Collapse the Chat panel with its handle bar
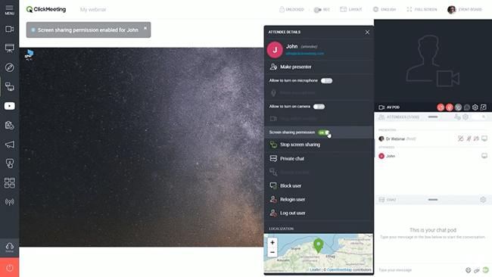The width and height of the screenshot is (492, 277). click(x=433, y=200)
